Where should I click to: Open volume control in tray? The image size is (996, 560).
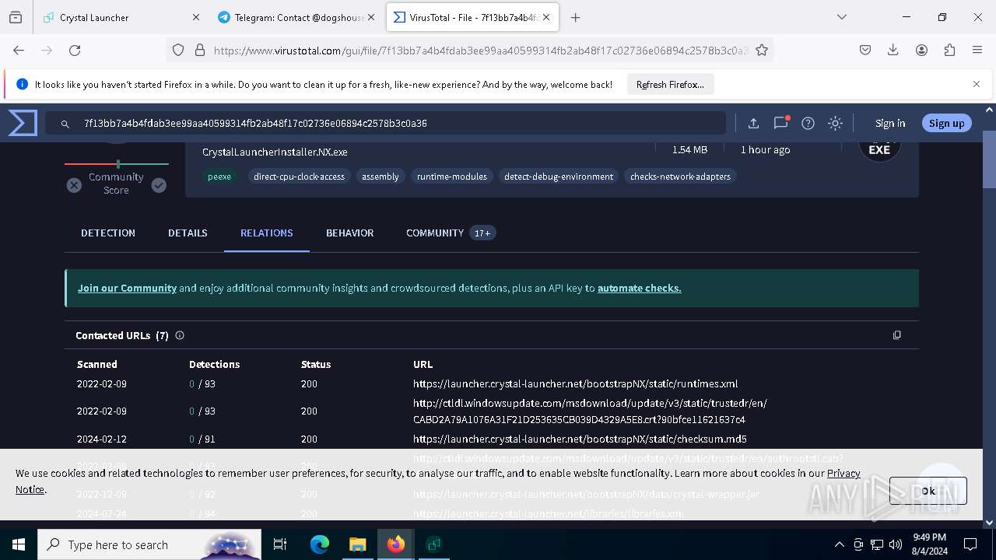point(896,544)
